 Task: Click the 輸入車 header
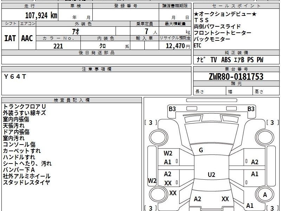[x=144, y=38]
